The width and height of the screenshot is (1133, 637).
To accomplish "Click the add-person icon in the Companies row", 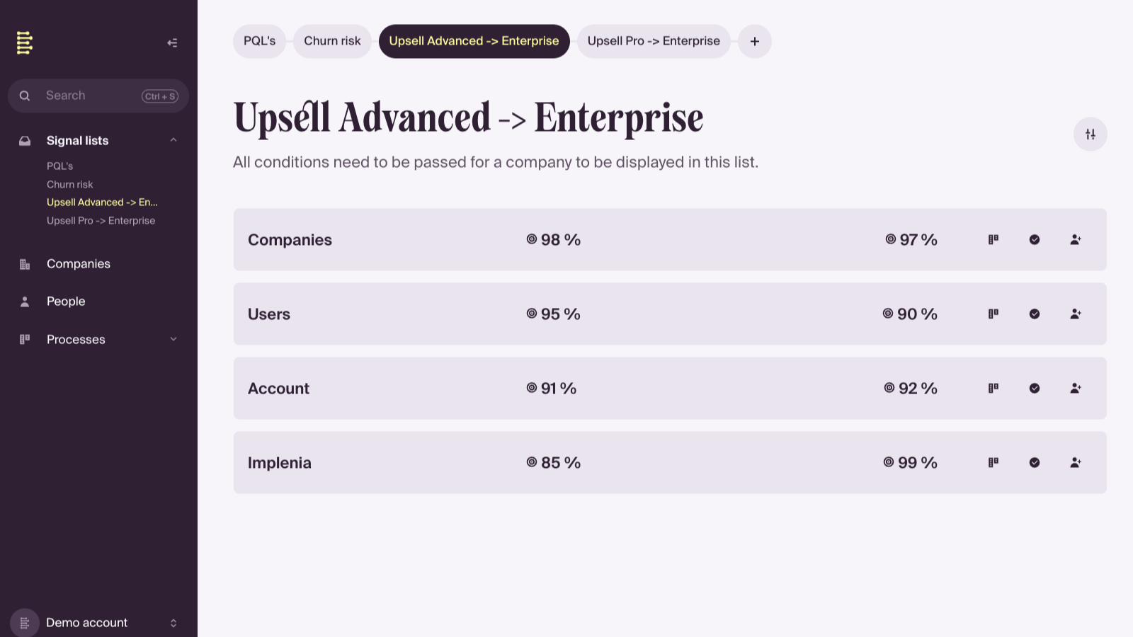I will 1076,240.
